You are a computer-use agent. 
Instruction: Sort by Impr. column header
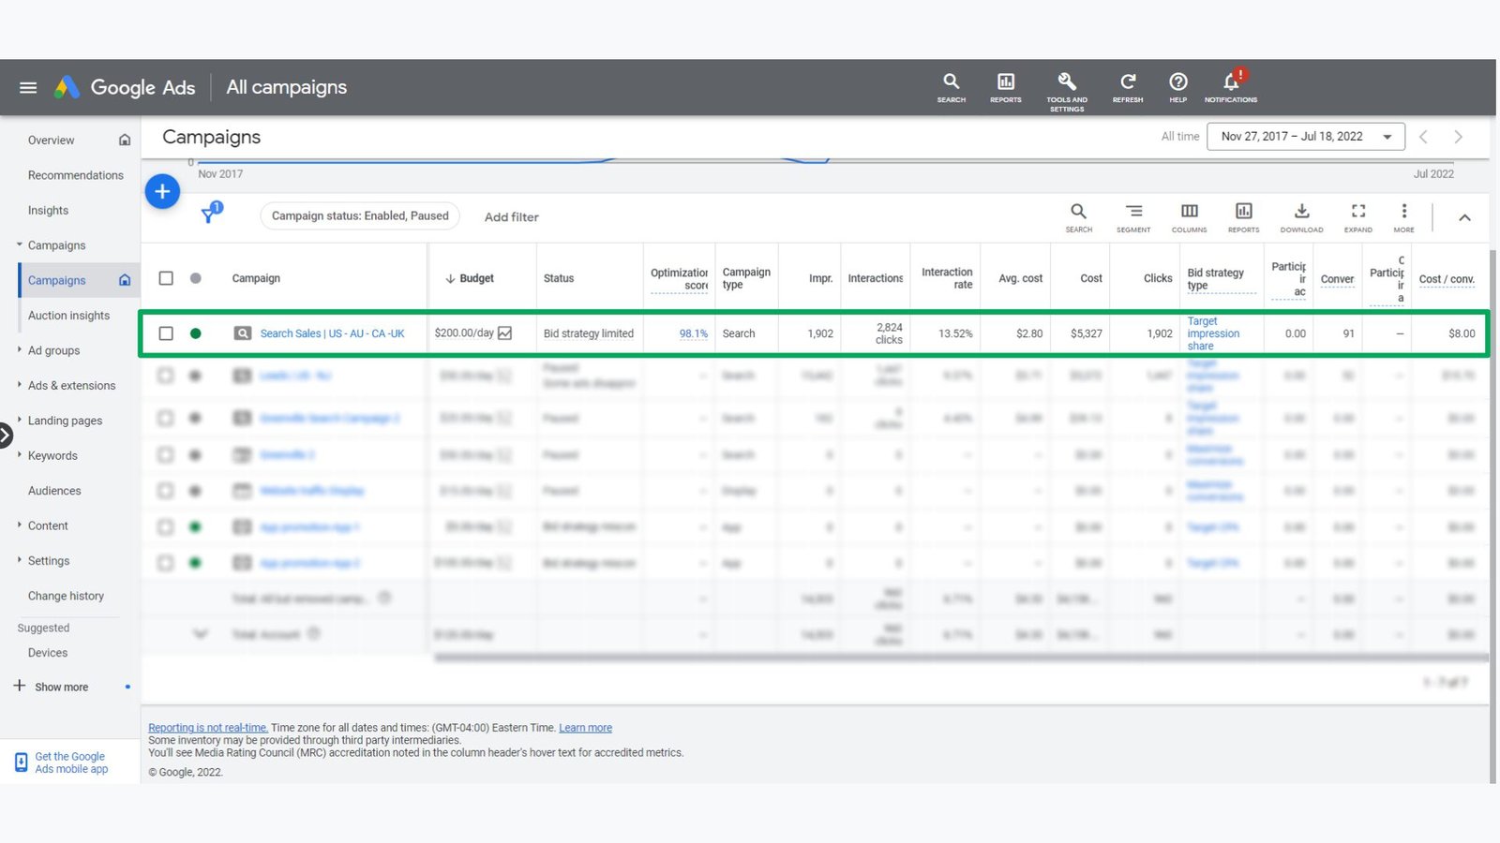pos(821,278)
